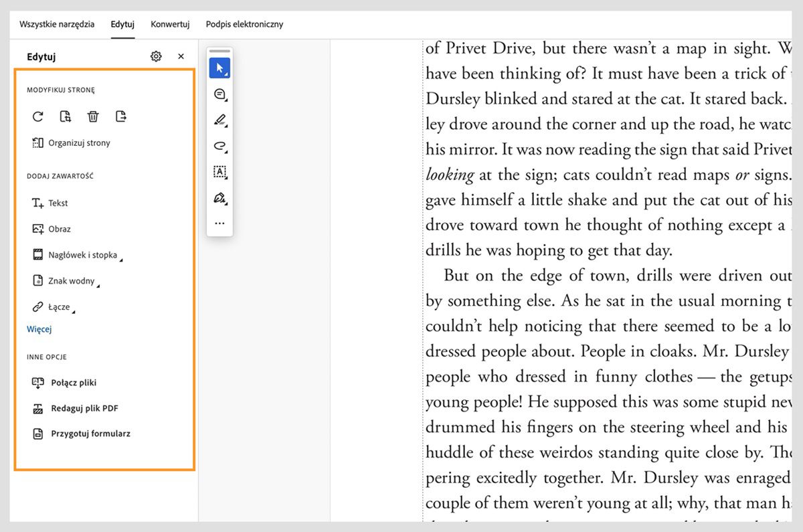Image resolution: width=803 pixels, height=532 pixels.
Task: Click the rotate page icon
Action: 38,116
